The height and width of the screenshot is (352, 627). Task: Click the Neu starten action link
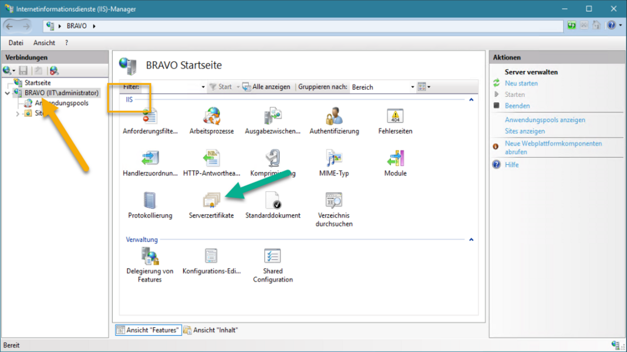(x=521, y=83)
